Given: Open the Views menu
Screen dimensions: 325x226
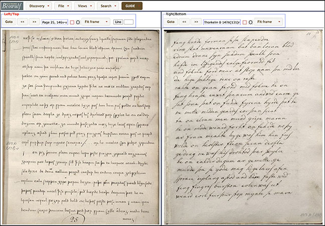Looking at the screenshot, I should [x=84, y=6].
